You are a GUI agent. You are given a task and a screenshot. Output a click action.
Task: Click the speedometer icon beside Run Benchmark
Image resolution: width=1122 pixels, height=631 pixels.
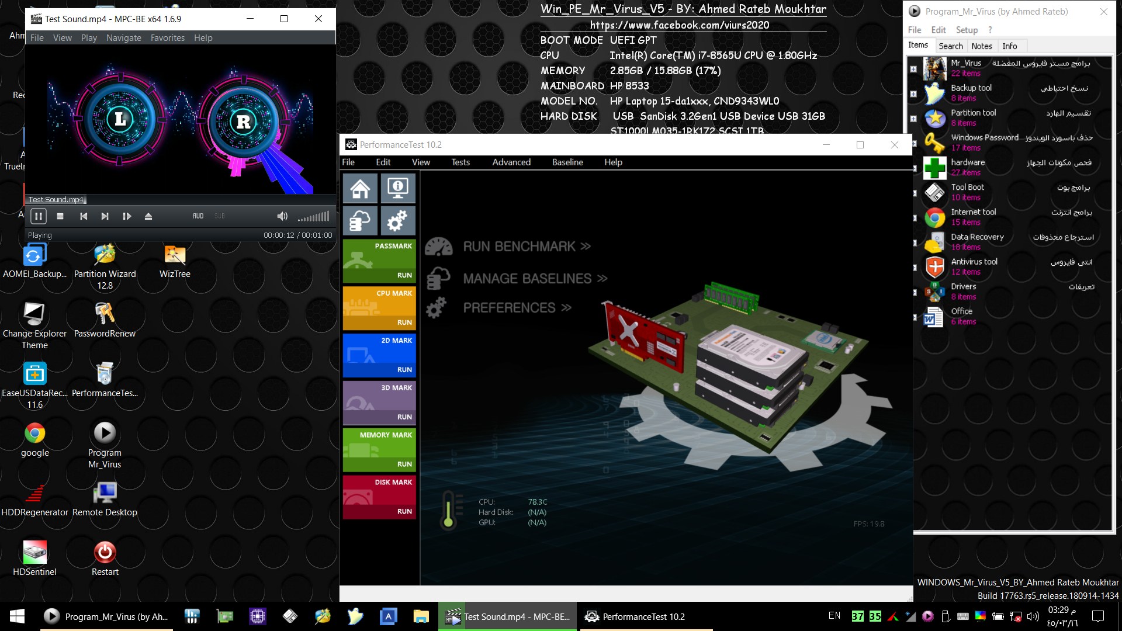tap(439, 247)
